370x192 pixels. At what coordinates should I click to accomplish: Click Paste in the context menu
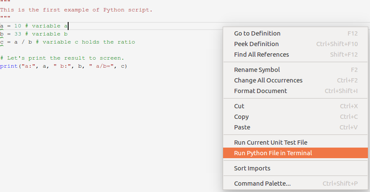(x=242, y=127)
